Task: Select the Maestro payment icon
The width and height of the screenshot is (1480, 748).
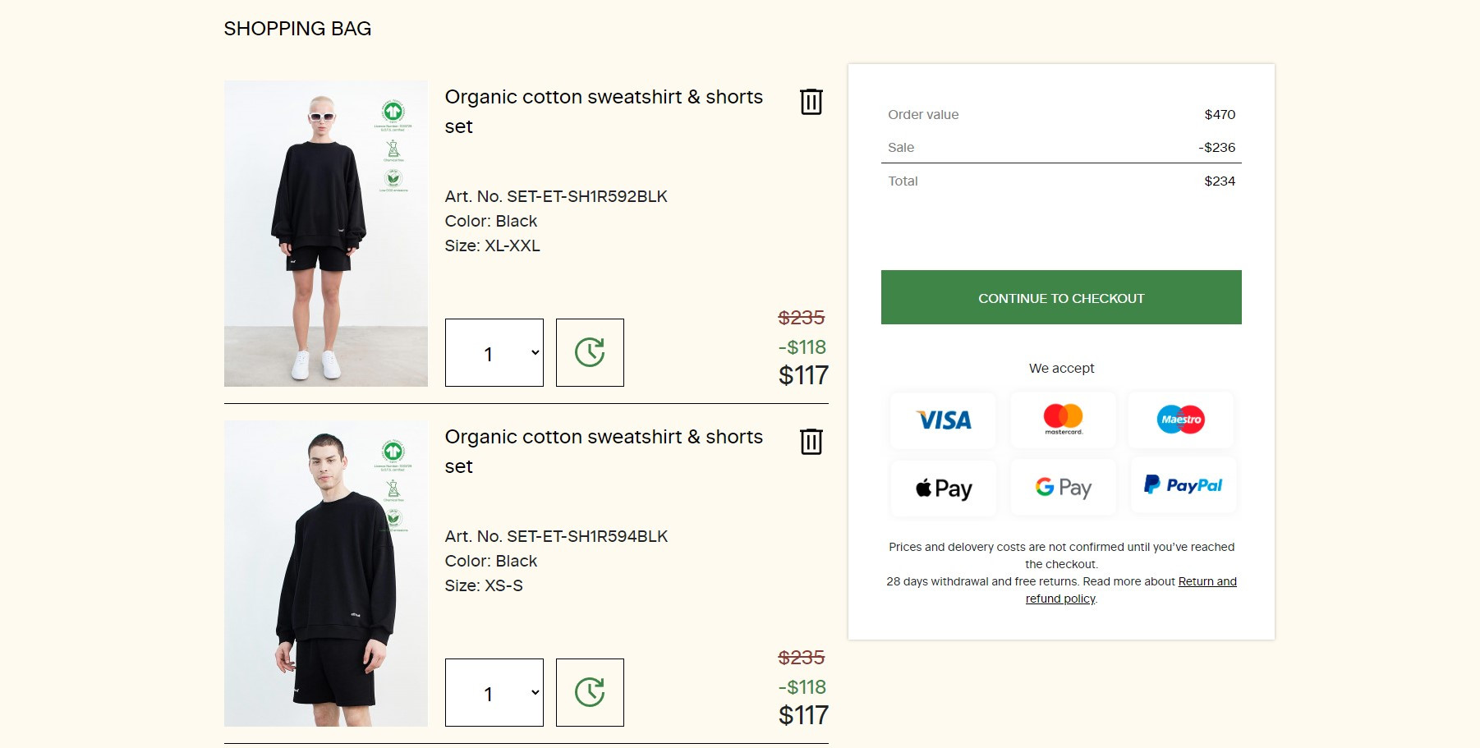Action: click(x=1181, y=420)
